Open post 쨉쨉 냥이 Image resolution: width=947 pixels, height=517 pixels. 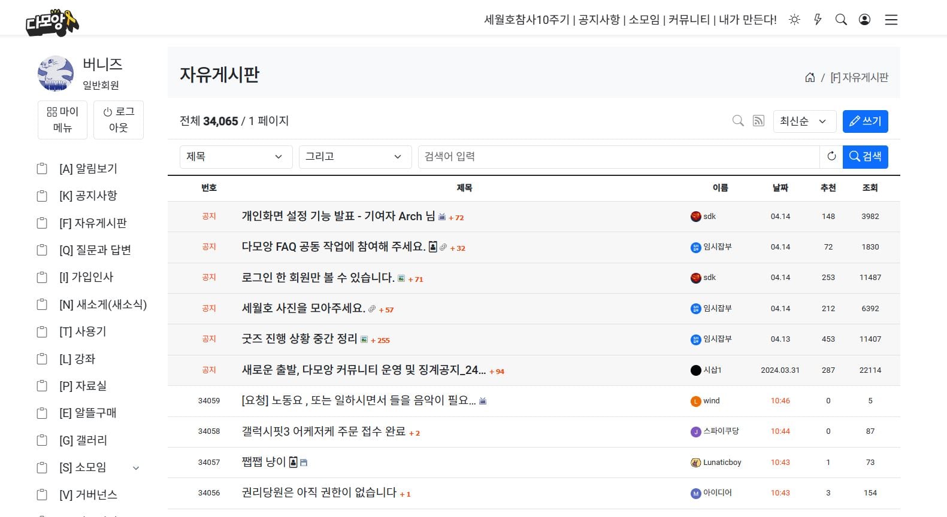point(264,462)
